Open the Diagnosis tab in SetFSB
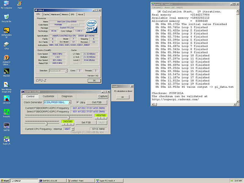244x183 pixels. (67, 96)
